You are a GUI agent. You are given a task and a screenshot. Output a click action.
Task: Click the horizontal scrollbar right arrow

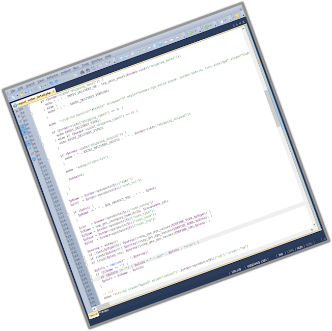312,230
